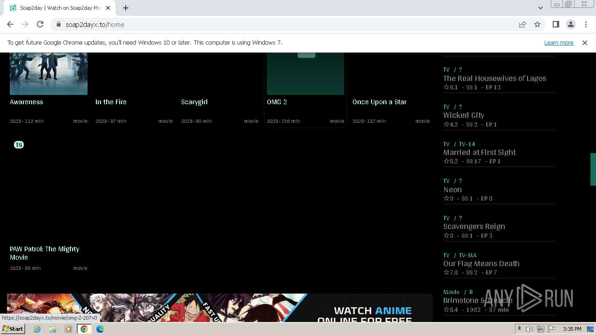This screenshot has height=335, width=596.
Task: Click the TV-14 rating above Married at First Sight
Action: (467, 144)
